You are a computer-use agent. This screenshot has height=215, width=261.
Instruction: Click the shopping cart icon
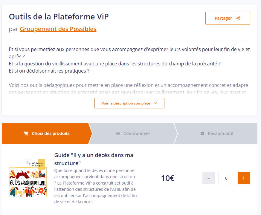pyautogui.click(x=26, y=133)
